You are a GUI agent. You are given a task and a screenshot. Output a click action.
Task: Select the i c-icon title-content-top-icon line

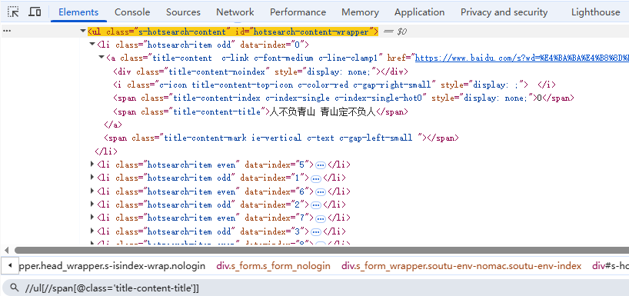click(x=334, y=85)
